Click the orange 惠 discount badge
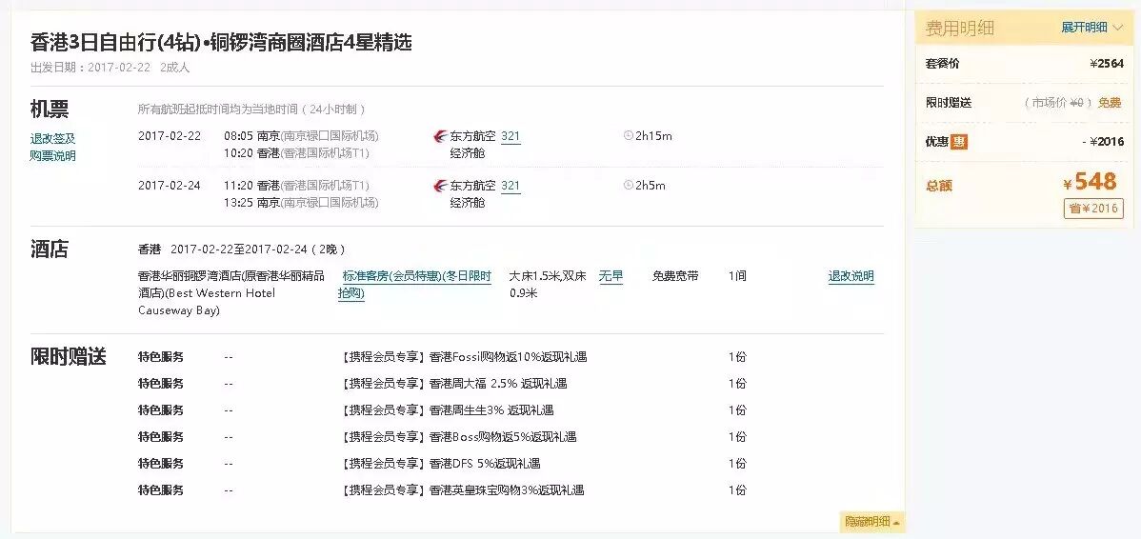The image size is (1141, 539). pyautogui.click(x=960, y=142)
